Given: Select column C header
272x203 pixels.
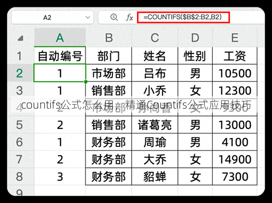Looking at the screenshot, I should click(155, 38).
